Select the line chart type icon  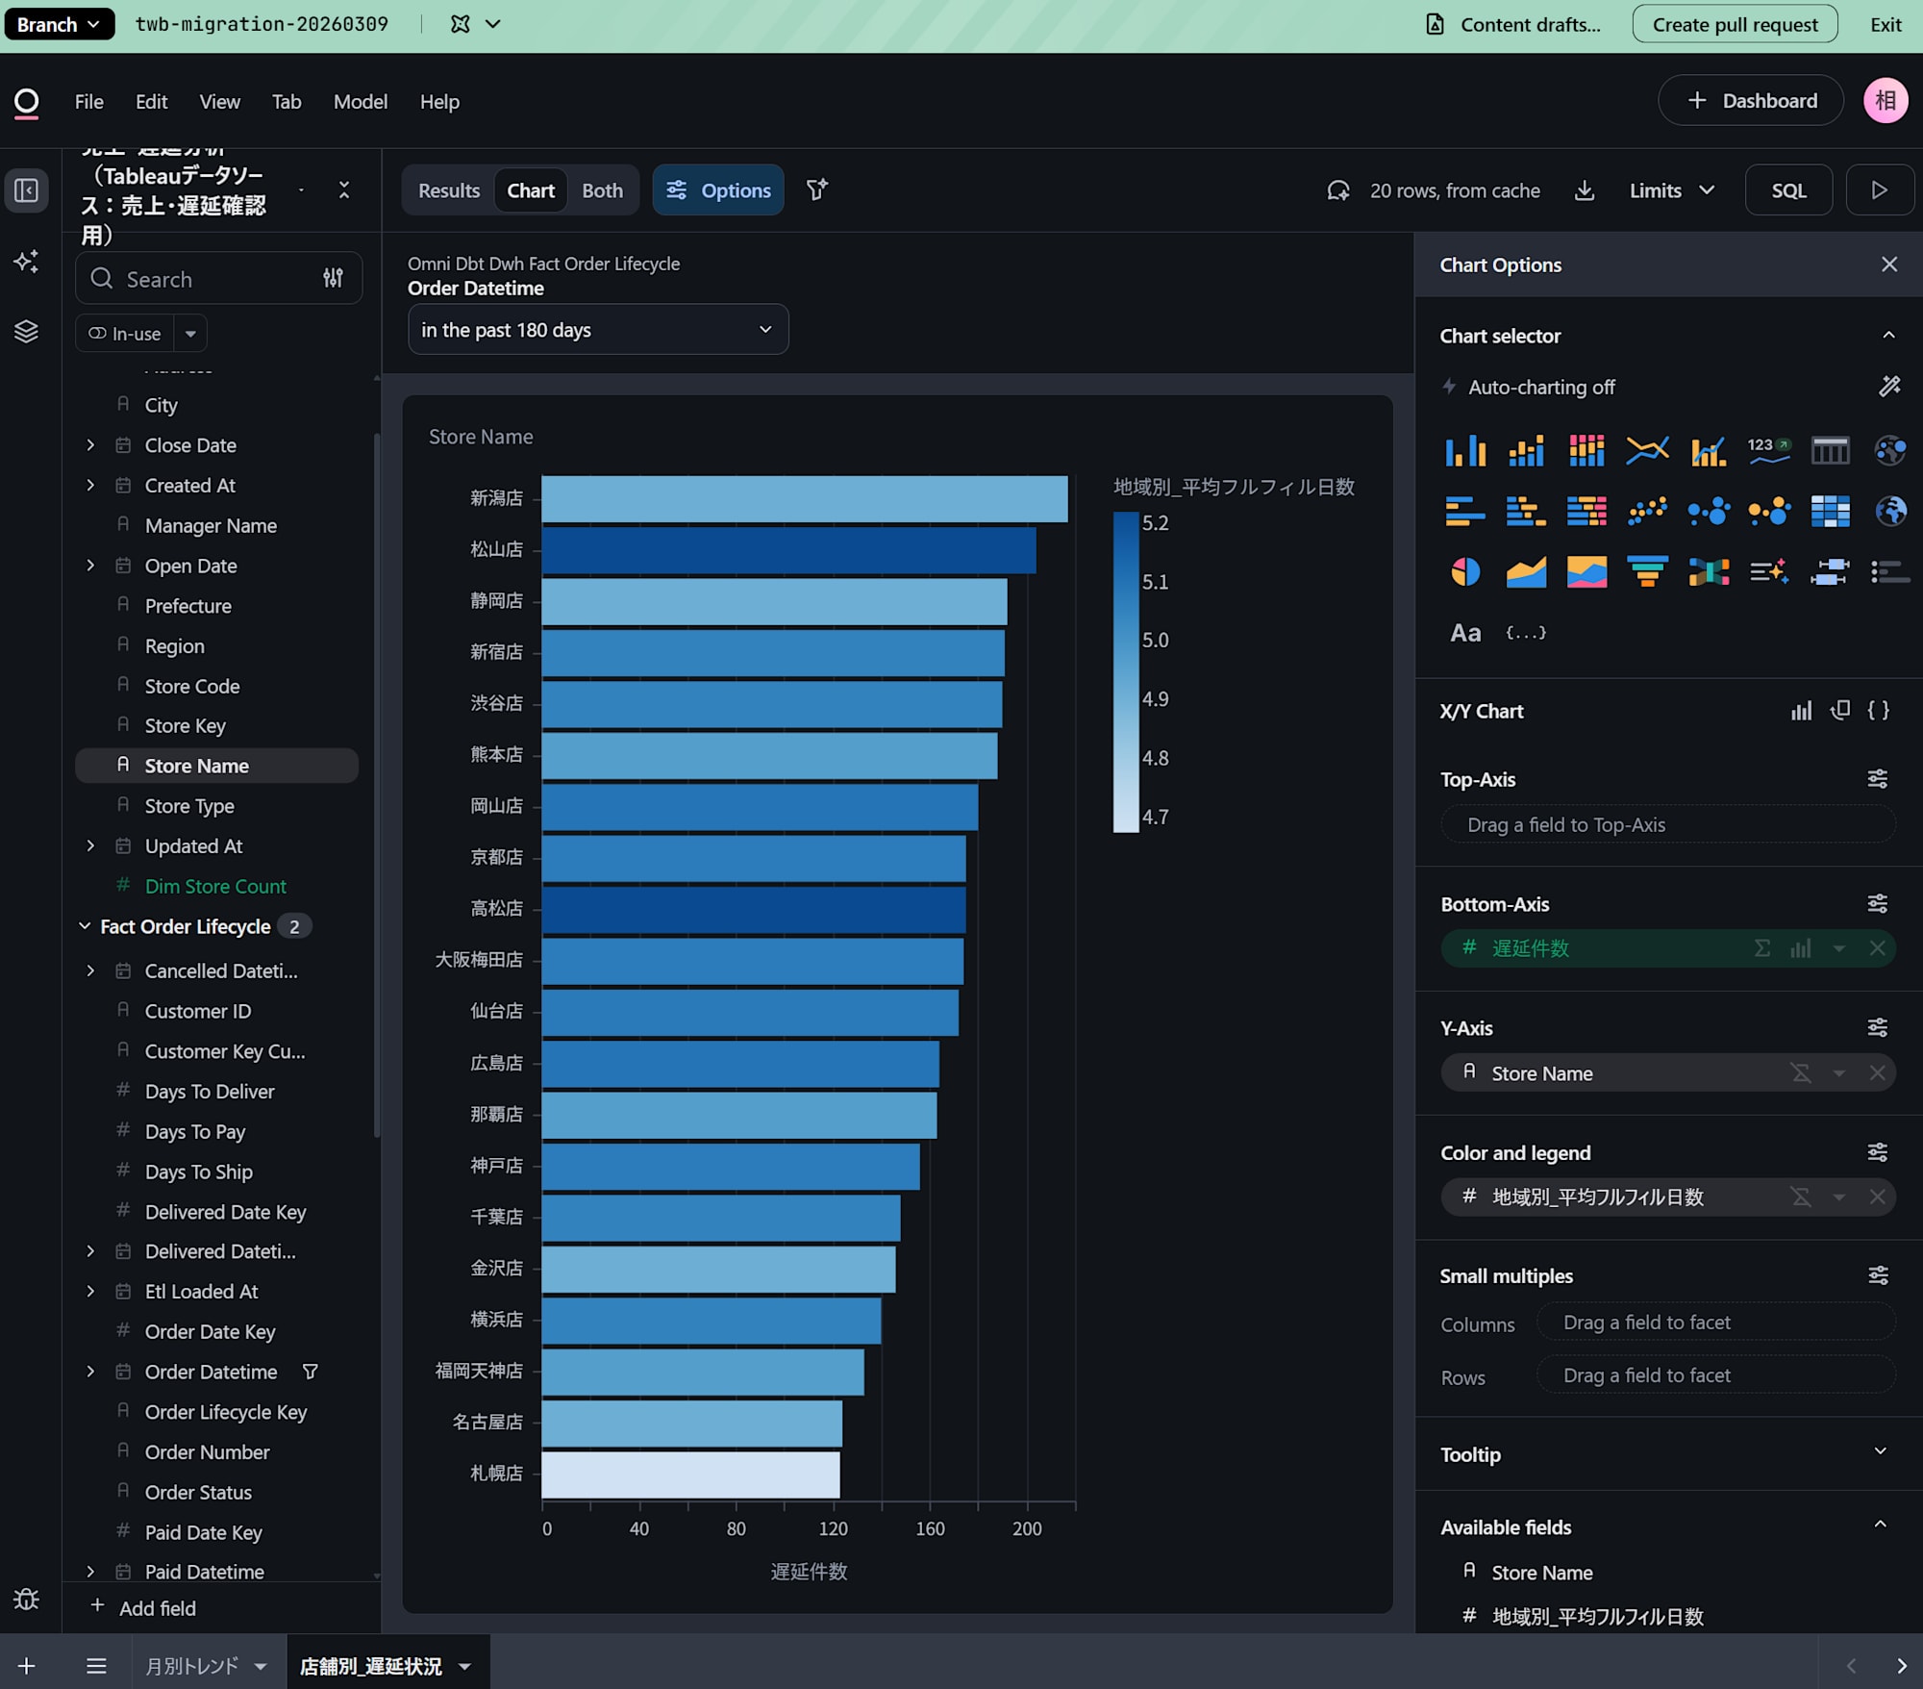pyautogui.click(x=1647, y=450)
